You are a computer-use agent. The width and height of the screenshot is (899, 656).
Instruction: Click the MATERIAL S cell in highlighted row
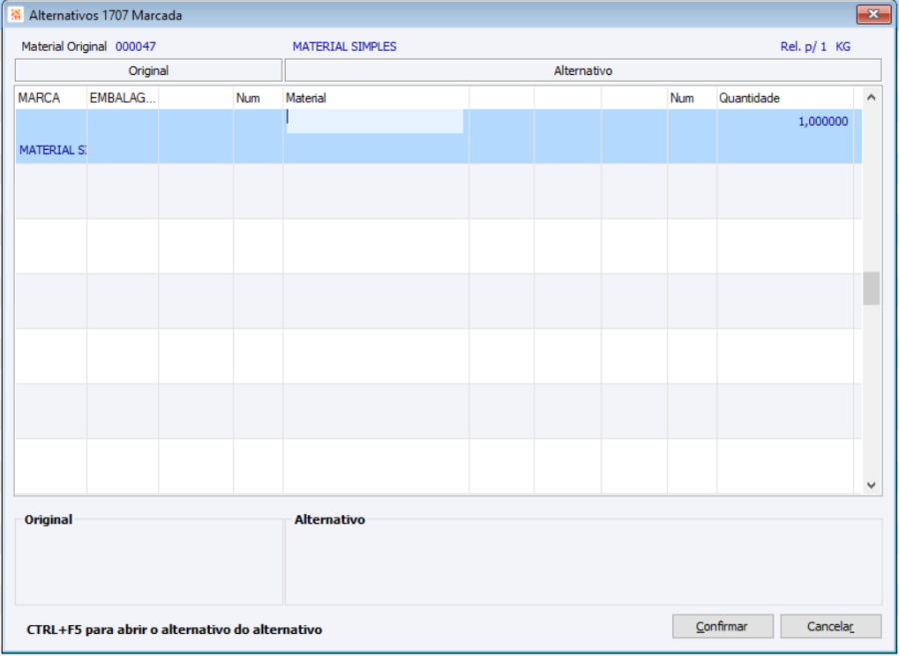pos(52,150)
